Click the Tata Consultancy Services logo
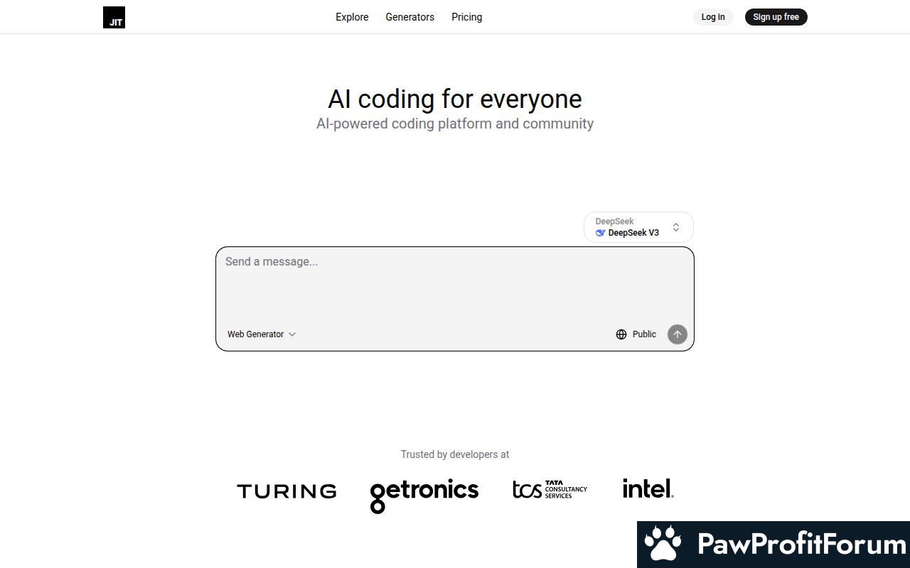Image resolution: width=910 pixels, height=568 pixels. 550,489
